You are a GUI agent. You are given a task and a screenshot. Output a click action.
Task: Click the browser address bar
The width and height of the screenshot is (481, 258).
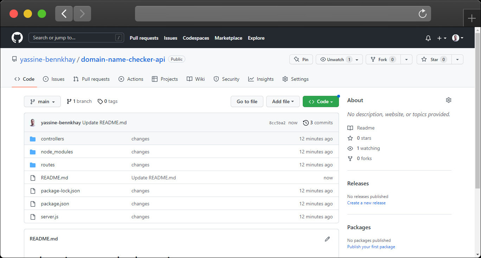283,14
